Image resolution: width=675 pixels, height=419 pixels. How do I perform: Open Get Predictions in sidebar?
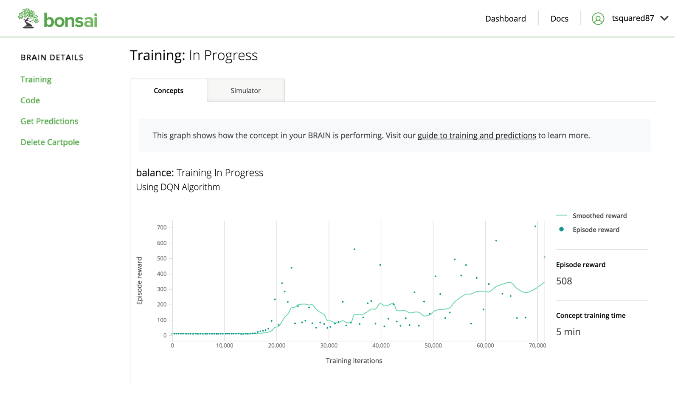[49, 121]
